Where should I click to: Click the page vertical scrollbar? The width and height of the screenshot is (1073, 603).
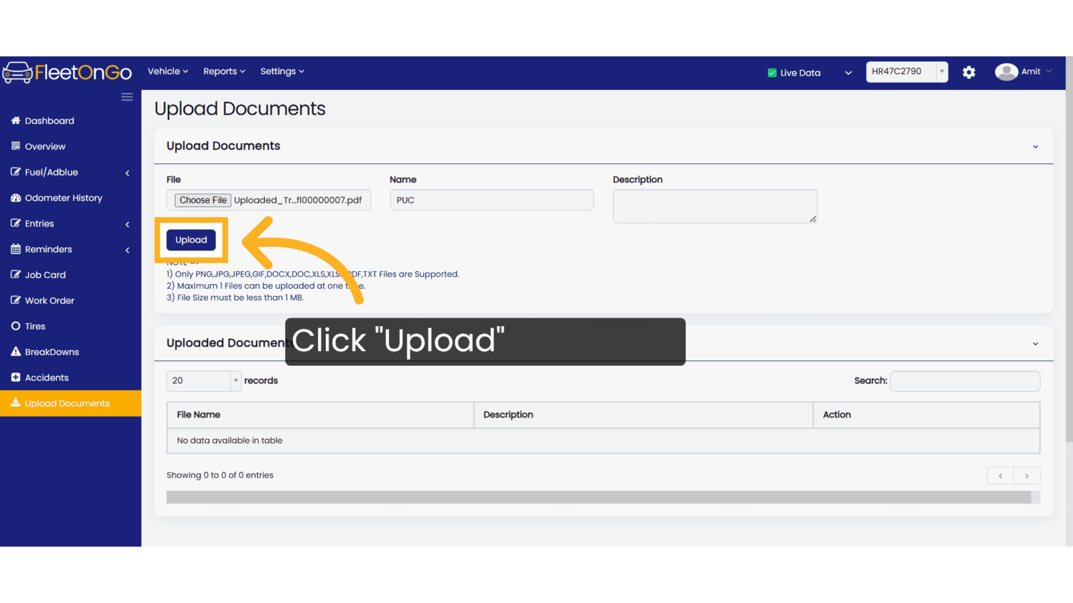click(x=1069, y=249)
